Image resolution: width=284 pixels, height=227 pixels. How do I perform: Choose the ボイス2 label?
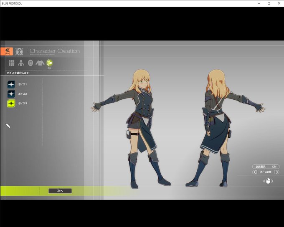[23, 94]
